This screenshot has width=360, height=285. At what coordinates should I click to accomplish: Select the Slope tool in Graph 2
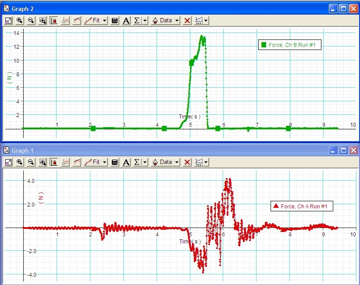[77, 21]
